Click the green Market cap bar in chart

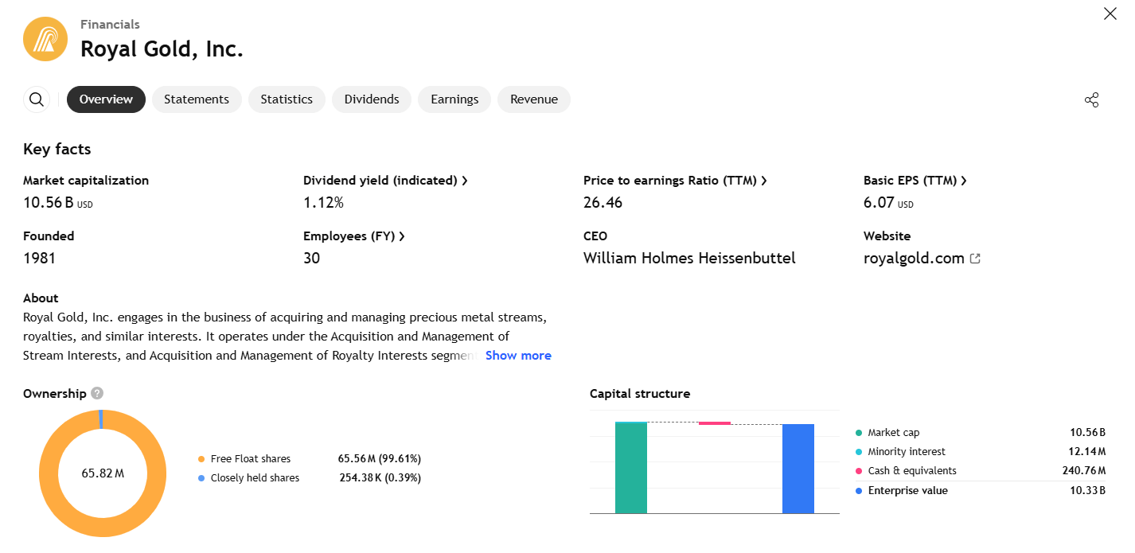click(x=631, y=468)
